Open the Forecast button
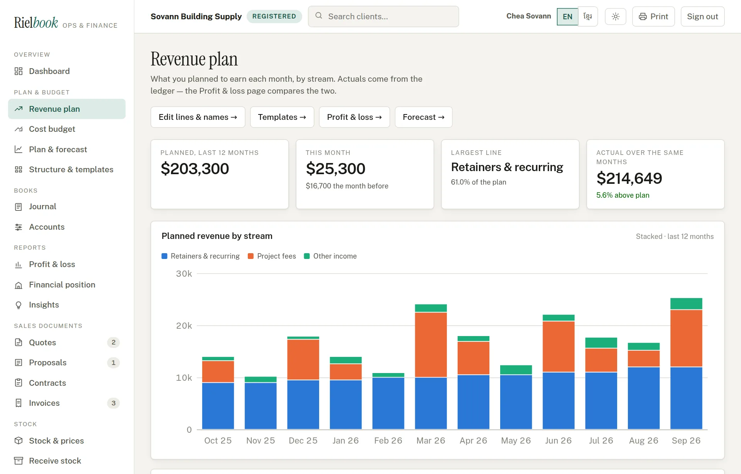This screenshot has height=474, width=741. point(423,117)
